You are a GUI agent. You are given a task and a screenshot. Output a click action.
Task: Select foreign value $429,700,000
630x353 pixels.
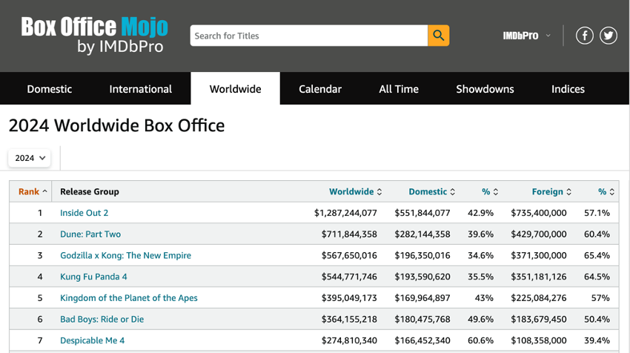click(539, 234)
